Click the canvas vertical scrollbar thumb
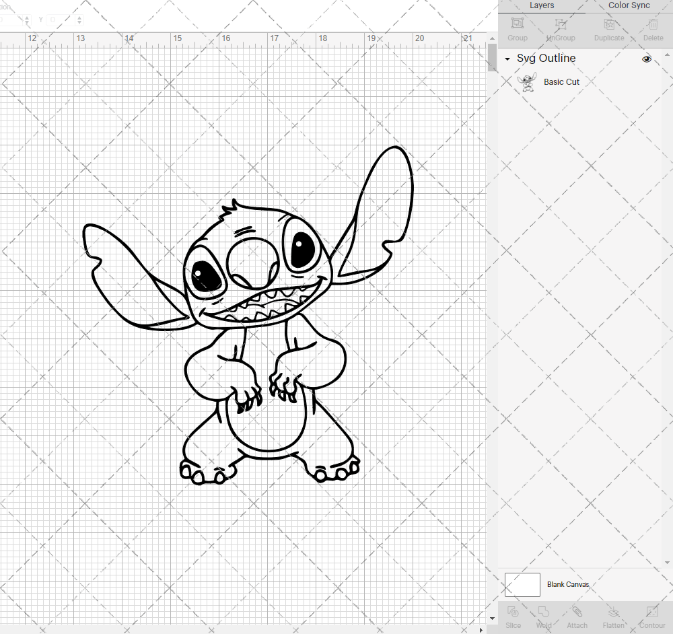Image resolution: width=673 pixels, height=634 pixels. [492, 57]
